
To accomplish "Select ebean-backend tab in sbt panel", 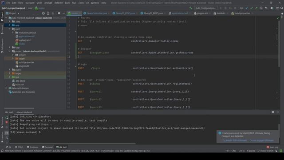I will point(24,112).
